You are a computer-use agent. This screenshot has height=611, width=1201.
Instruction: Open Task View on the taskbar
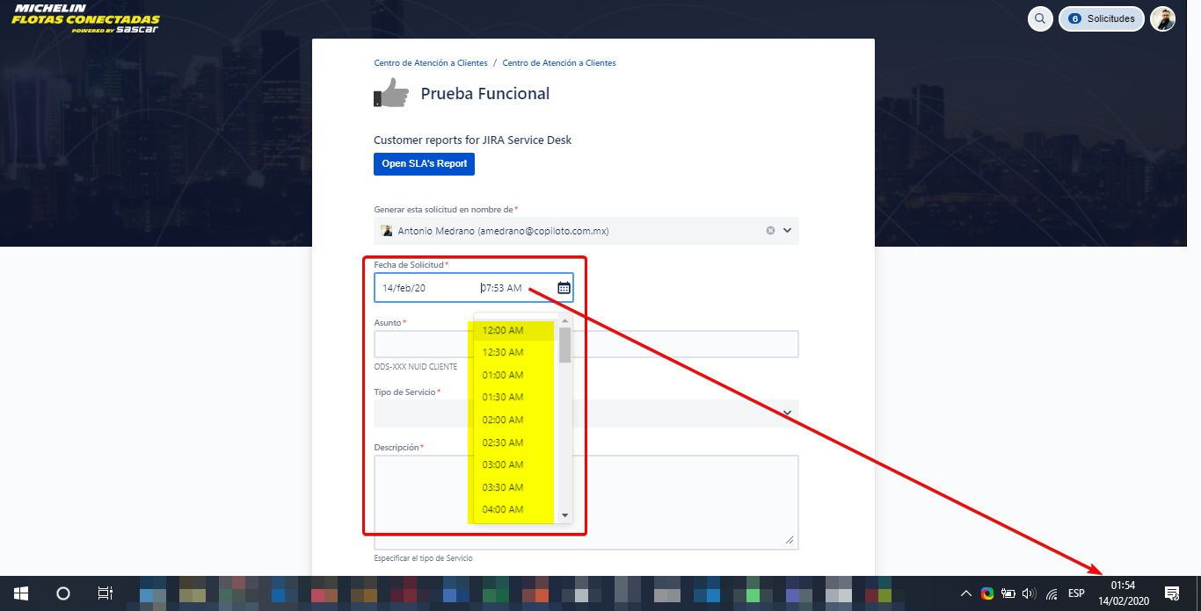point(105,593)
